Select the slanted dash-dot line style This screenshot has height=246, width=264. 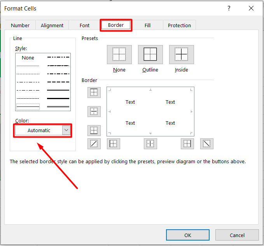[x=58, y=65]
